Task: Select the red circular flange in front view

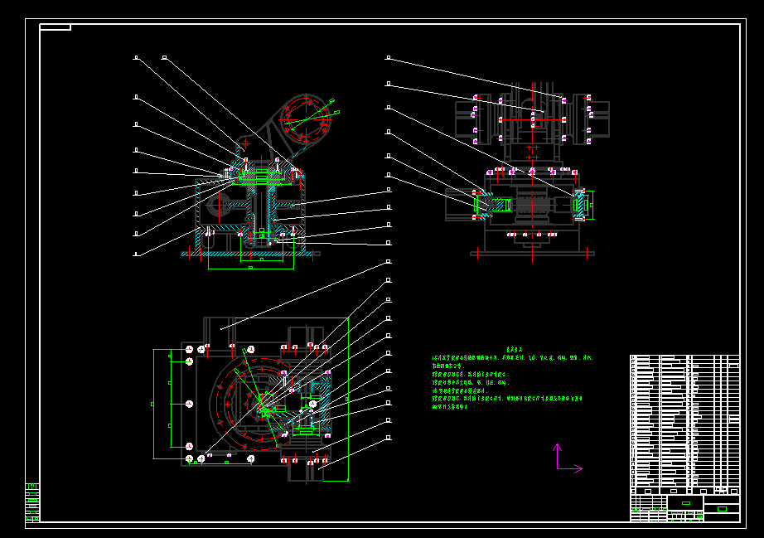Action: [x=306, y=119]
